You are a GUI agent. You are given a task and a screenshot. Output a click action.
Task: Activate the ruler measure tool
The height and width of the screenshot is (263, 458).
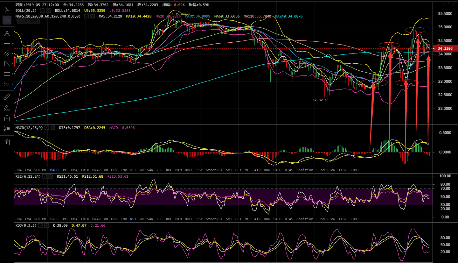pos(7,97)
